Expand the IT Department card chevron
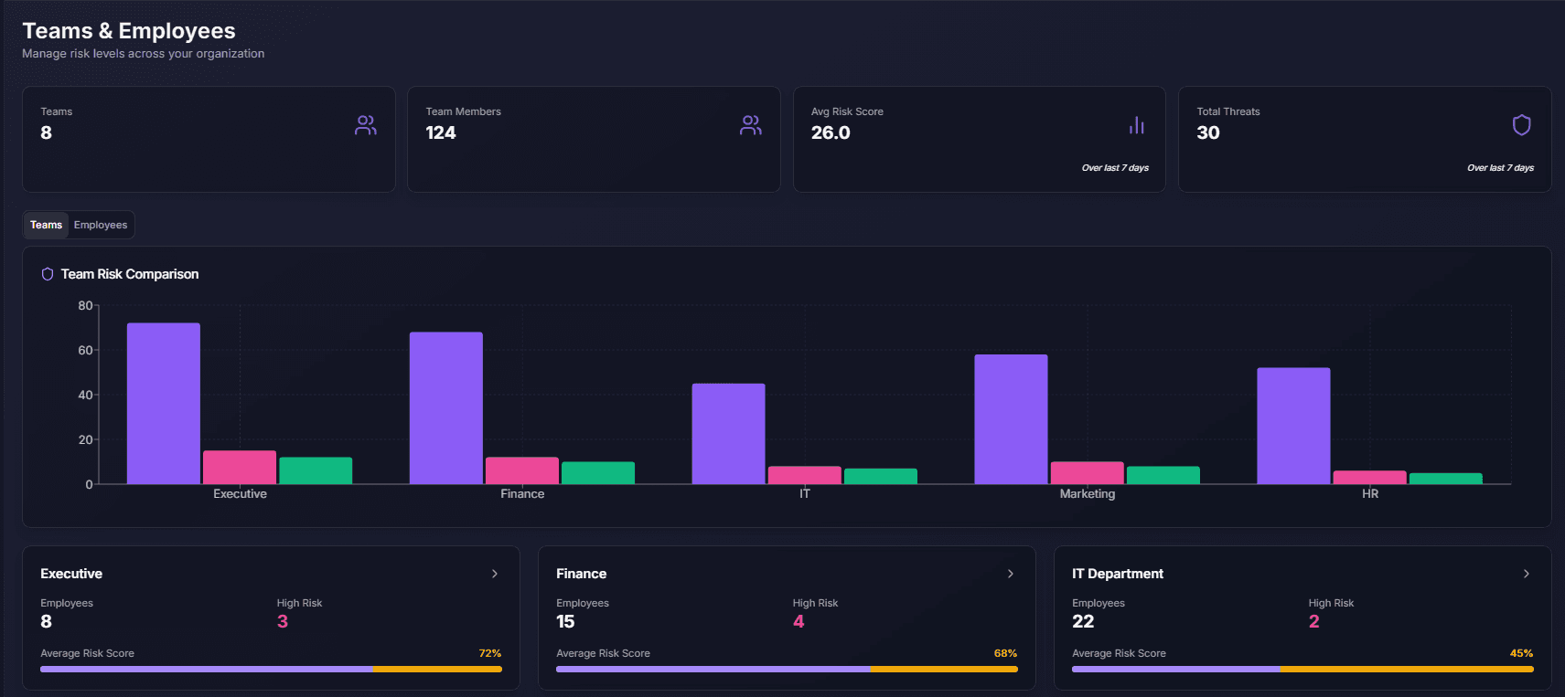 (1527, 574)
